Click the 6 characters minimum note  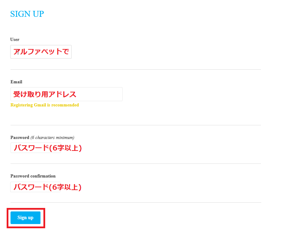coord(52,138)
